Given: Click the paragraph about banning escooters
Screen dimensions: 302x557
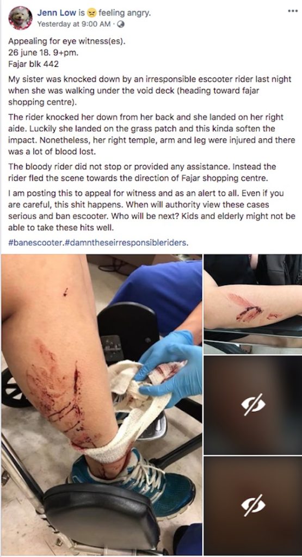Looking at the screenshot, I should pyautogui.click(x=151, y=211).
